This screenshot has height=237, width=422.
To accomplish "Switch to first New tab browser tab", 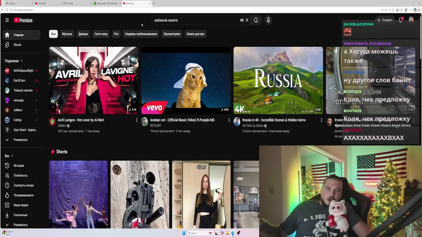I will pyautogui.click(x=18, y=3).
